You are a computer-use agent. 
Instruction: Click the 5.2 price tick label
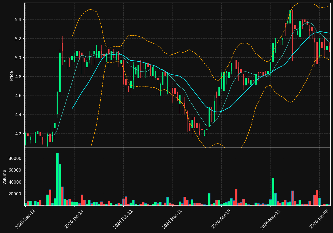coord(18,39)
